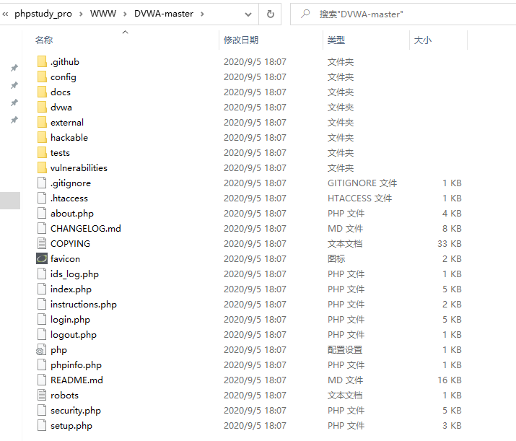Select the CHANGELOG.md file name
The height and width of the screenshot is (441, 516).
pos(86,228)
